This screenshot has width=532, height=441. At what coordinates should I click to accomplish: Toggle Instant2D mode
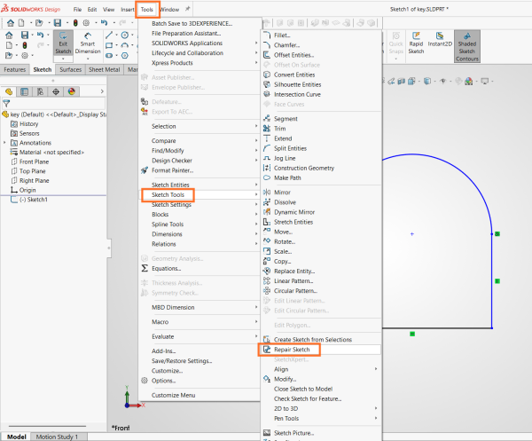pyautogui.click(x=440, y=40)
